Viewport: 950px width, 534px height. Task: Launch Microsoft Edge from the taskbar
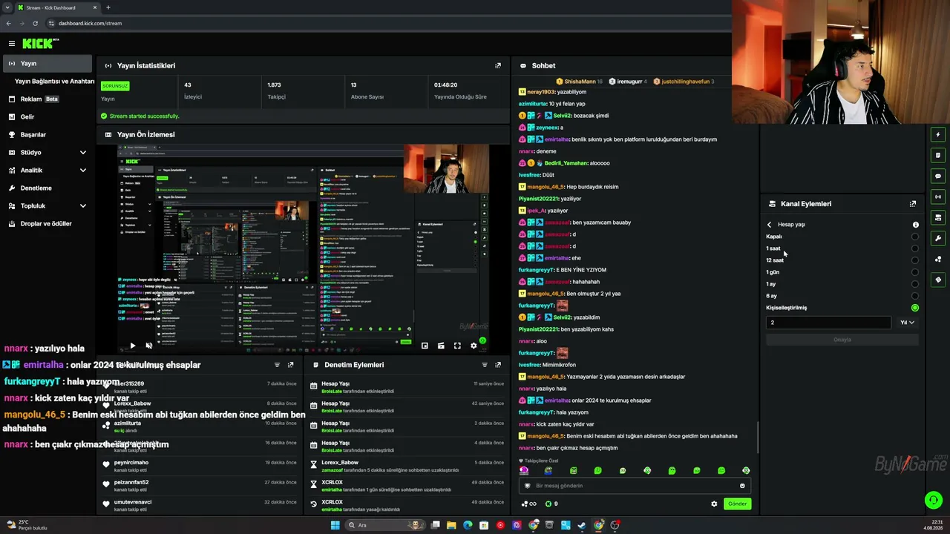pos(468,525)
